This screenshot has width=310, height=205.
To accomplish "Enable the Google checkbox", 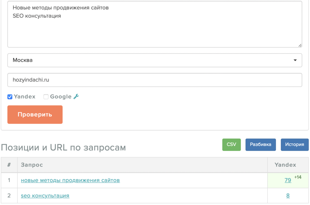I will [x=46, y=97].
